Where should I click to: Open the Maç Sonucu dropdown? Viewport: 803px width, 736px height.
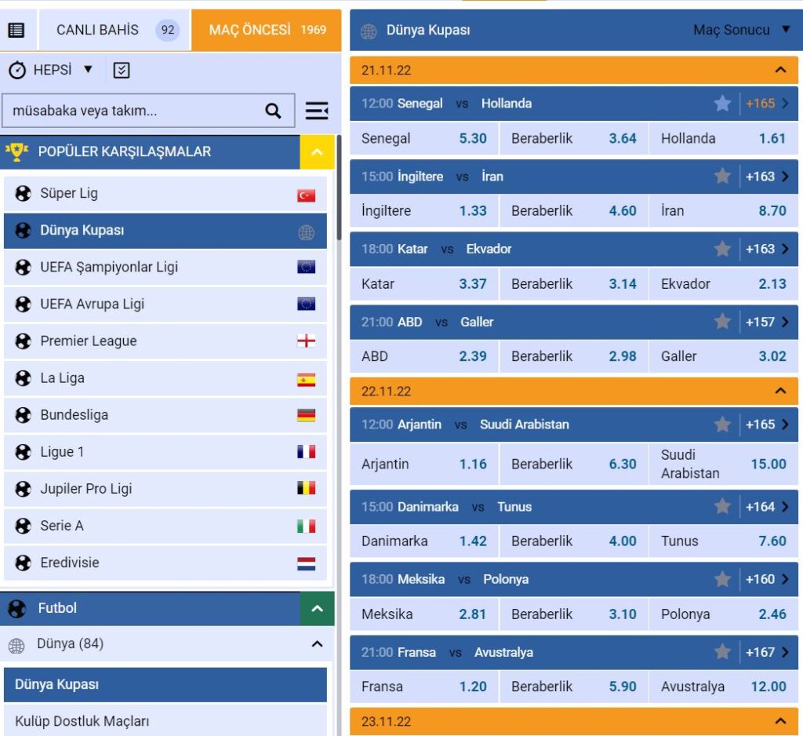pyautogui.click(x=741, y=30)
